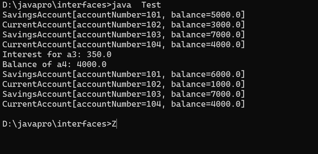Click accountNumber=101 on the balance=5000.0 line
Image resolution: width=318 pixels, height=154 pixels.
tap(119, 15)
